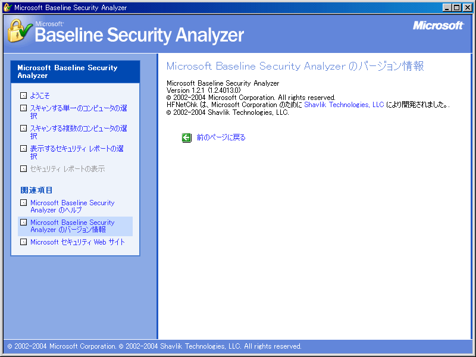This screenshot has width=476, height=357.
Task: Click the copyright text in the footer bar
Action: click(x=154, y=346)
